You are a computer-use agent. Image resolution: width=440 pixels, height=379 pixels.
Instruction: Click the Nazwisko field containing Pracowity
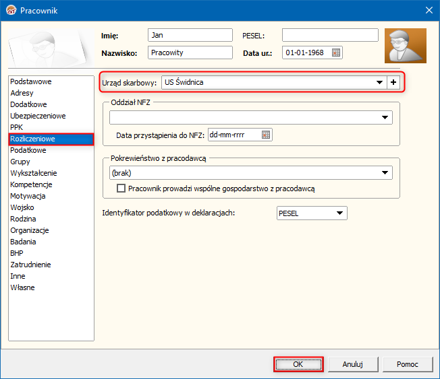tap(190, 53)
